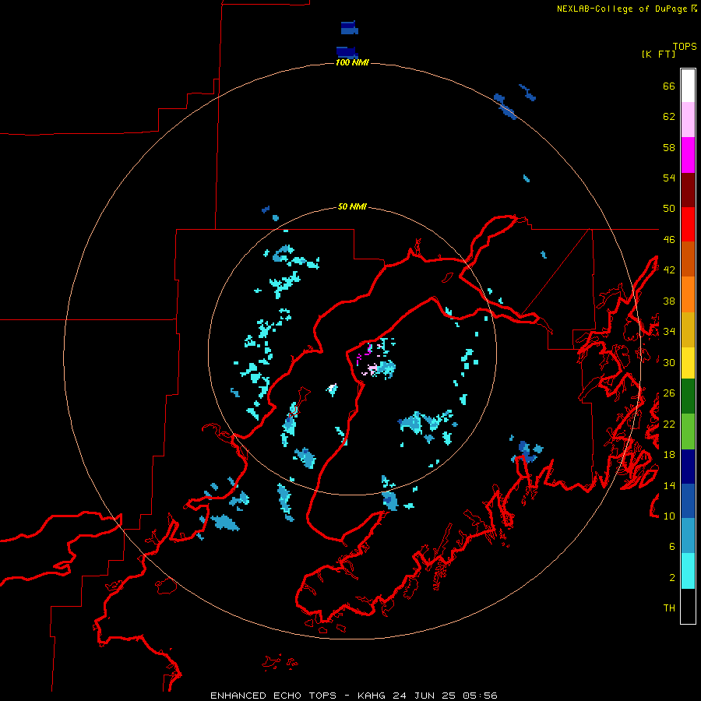Click the NEXLAB-College of DuPage credit text

pos(626,9)
